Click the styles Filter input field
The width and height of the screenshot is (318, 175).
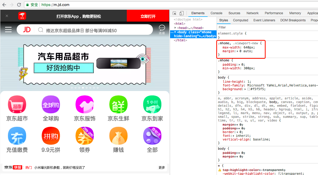(x=267, y=27)
